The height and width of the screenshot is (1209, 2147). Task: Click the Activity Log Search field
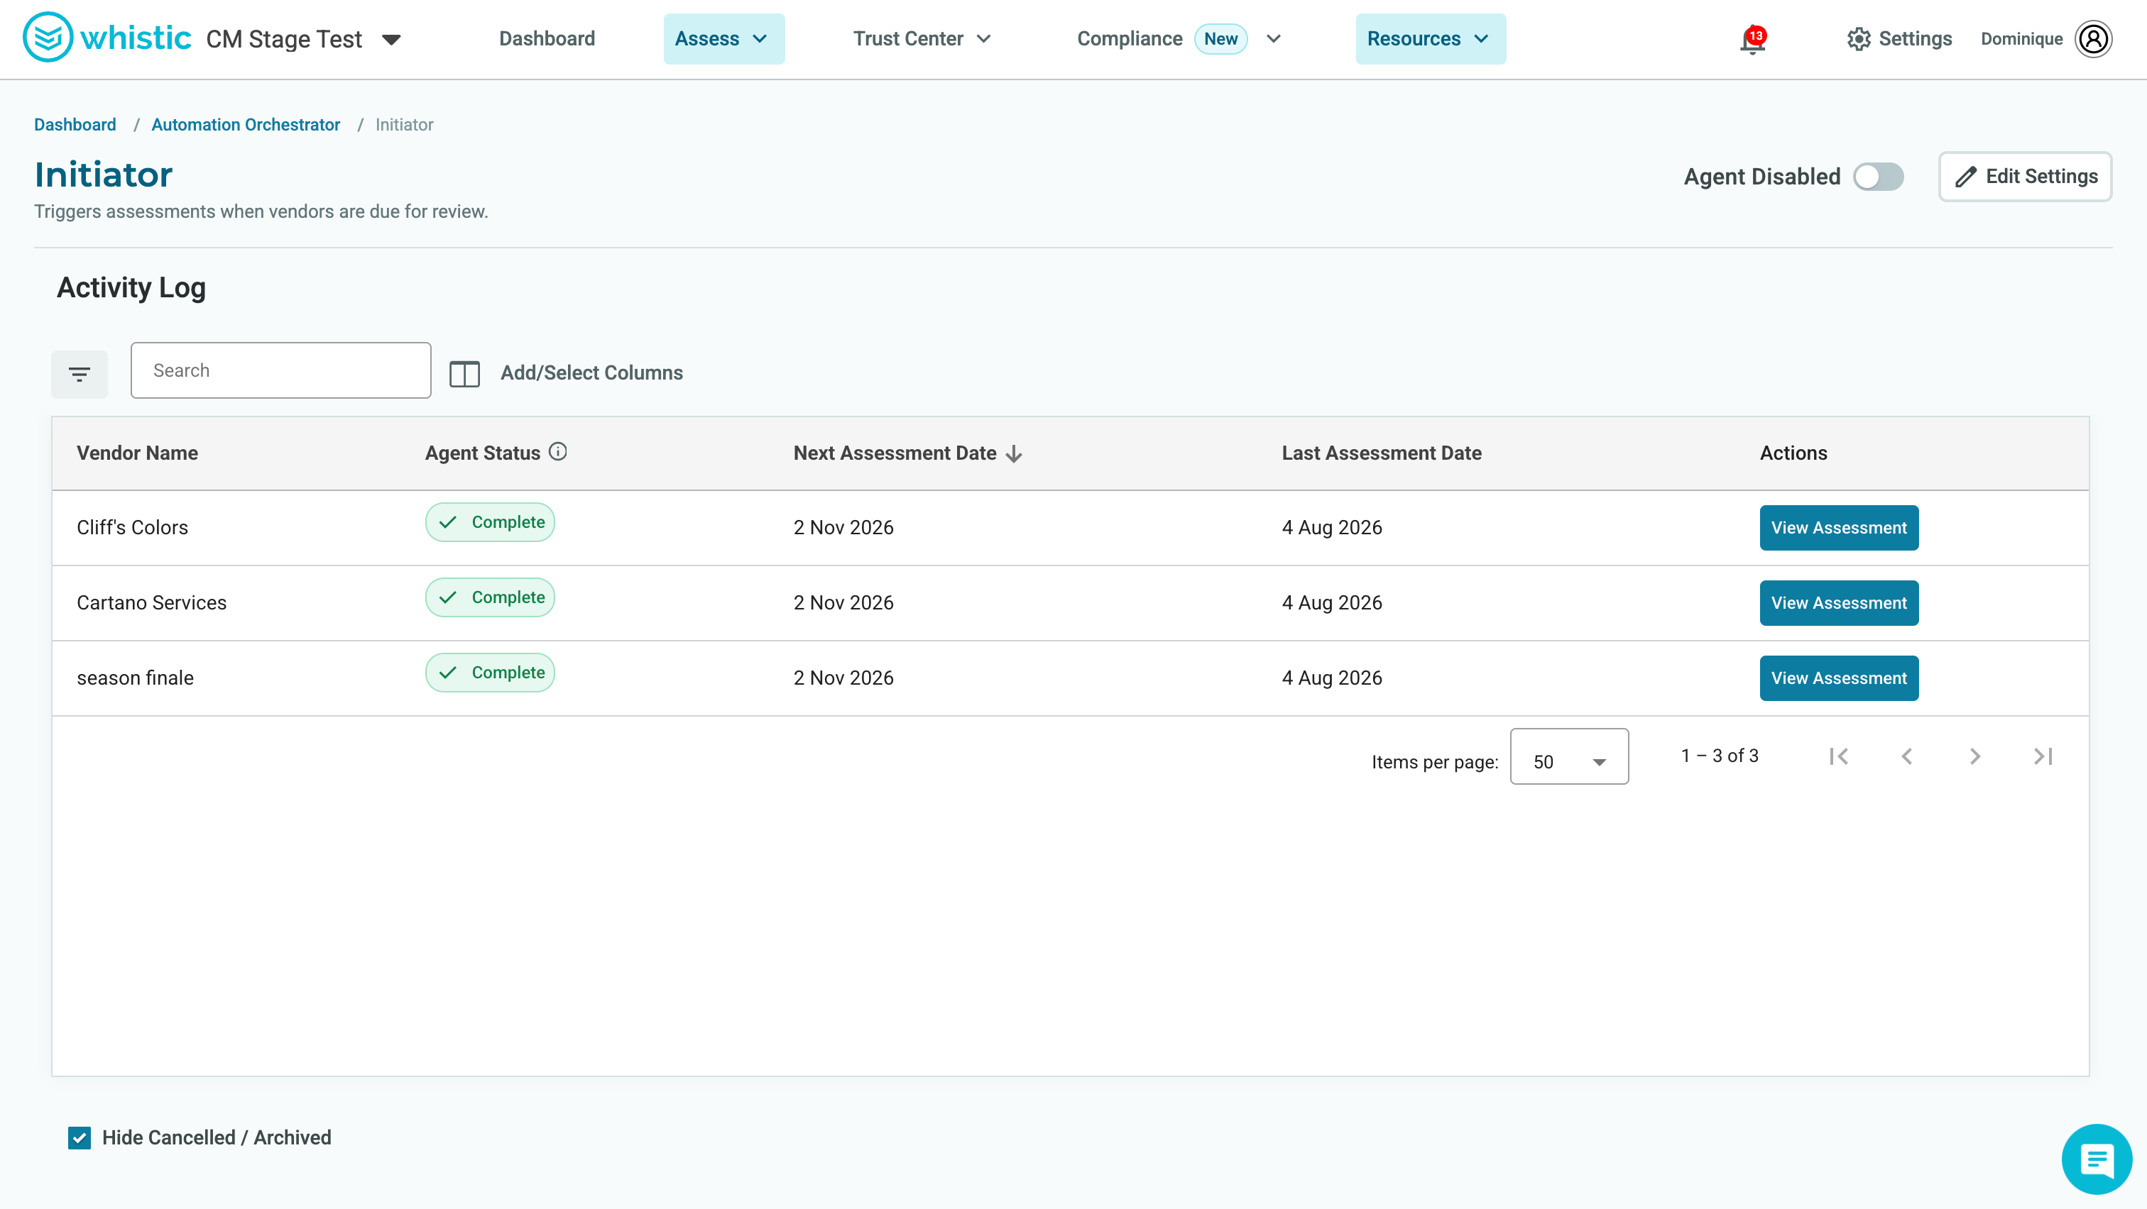281,370
